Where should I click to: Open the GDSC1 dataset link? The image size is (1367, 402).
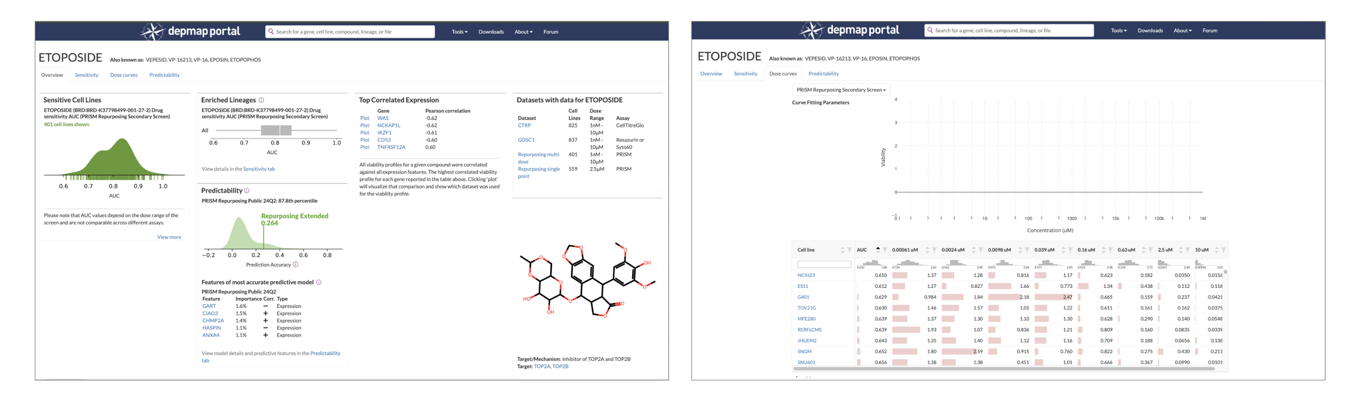coord(526,140)
